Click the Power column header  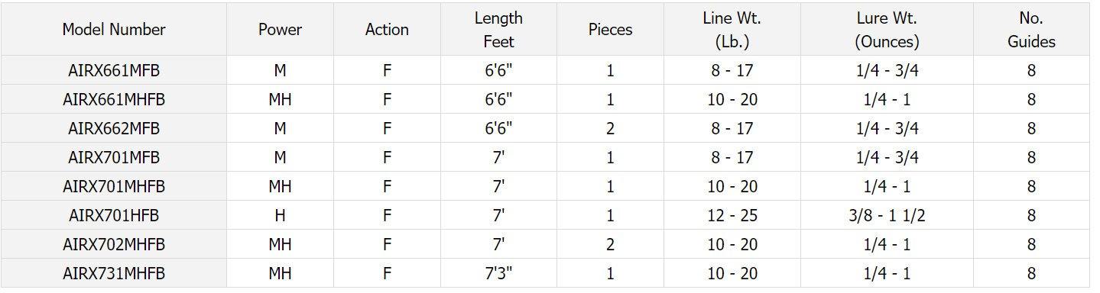[x=280, y=29]
